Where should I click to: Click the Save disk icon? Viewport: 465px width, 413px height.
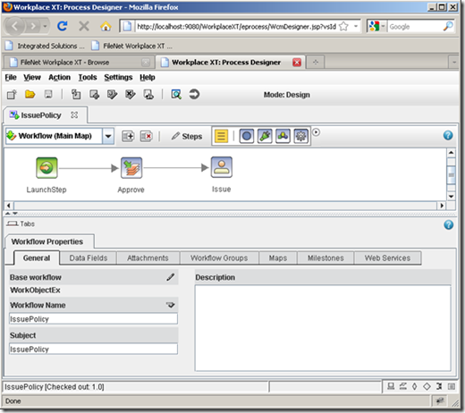point(48,95)
